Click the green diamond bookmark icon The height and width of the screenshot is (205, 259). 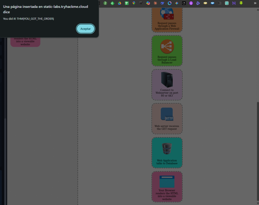112,3
